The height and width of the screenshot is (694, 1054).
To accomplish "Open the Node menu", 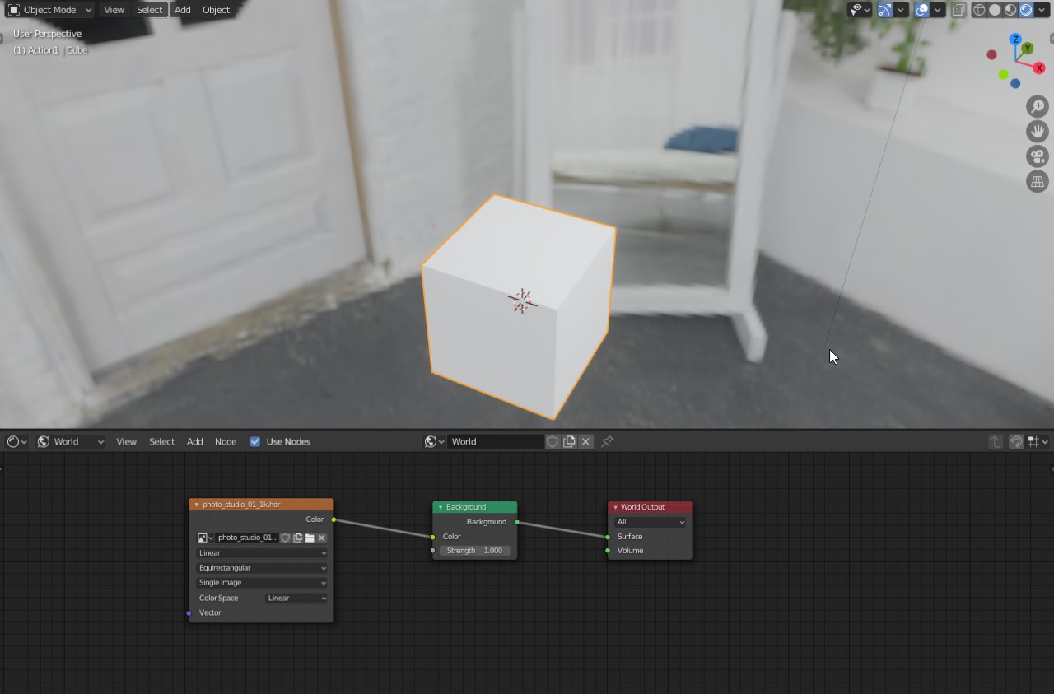I will click(x=226, y=441).
